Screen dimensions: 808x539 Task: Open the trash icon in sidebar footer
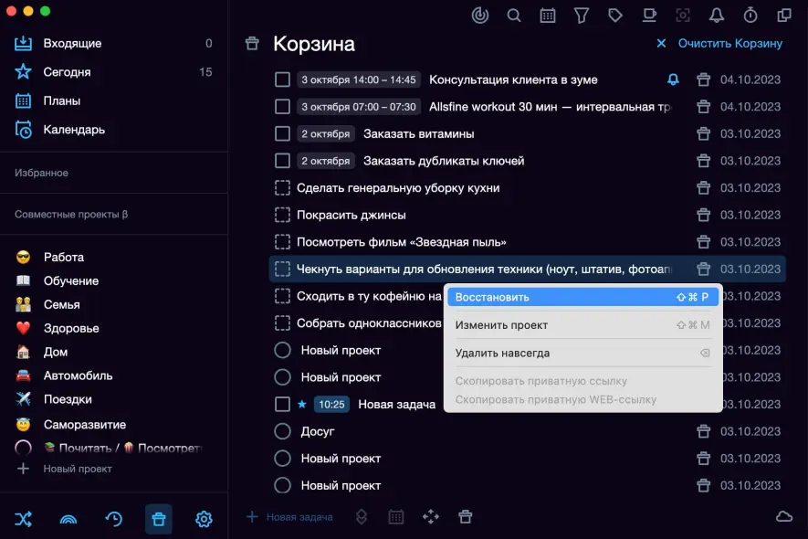click(159, 519)
